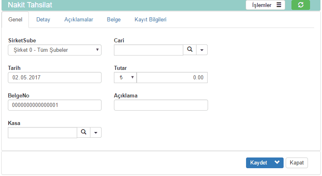Click the search magnifier next to Cari field
The width and height of the screenshot is (322, 176).
click(x=189, y=50)
